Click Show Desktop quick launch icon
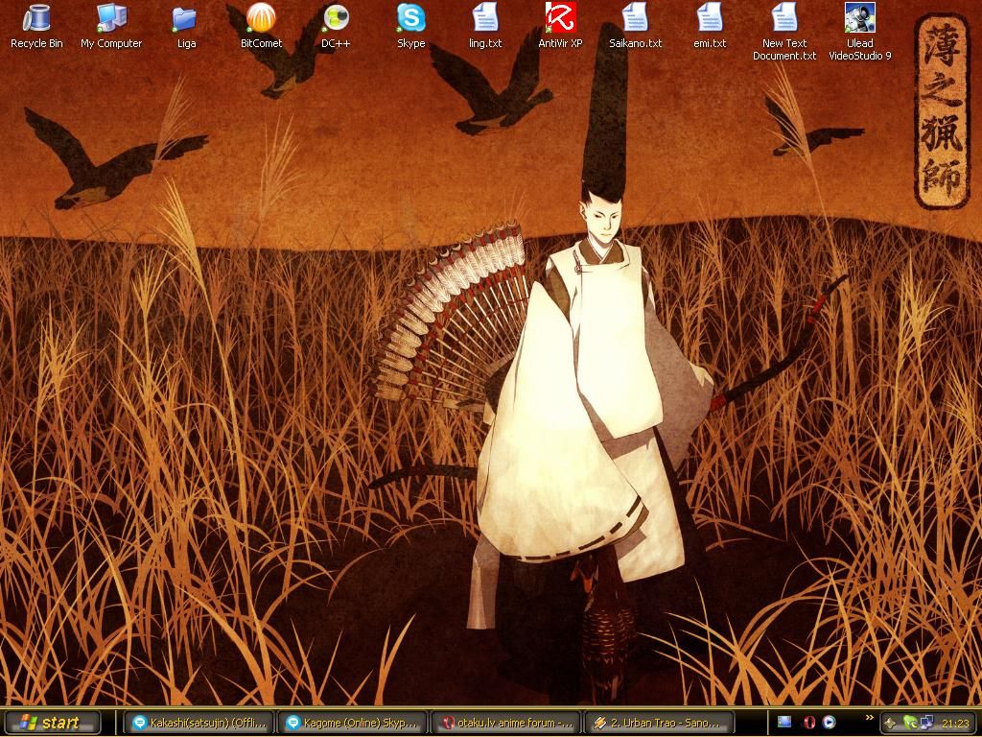 click(x=784, y=723)
